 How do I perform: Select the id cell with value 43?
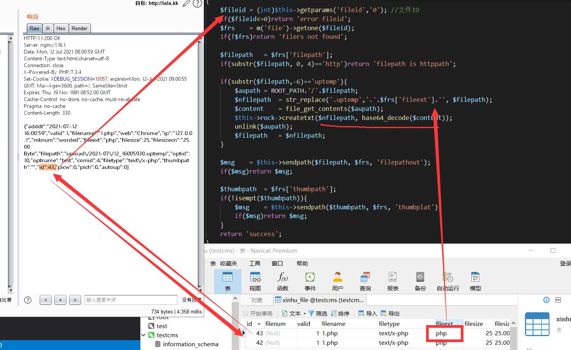click(255, 333)
